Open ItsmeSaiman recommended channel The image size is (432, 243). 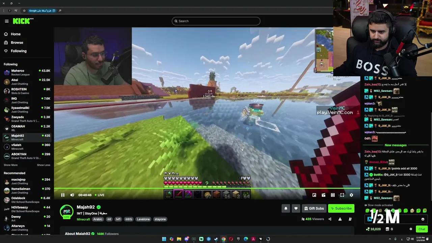point(27,191)
